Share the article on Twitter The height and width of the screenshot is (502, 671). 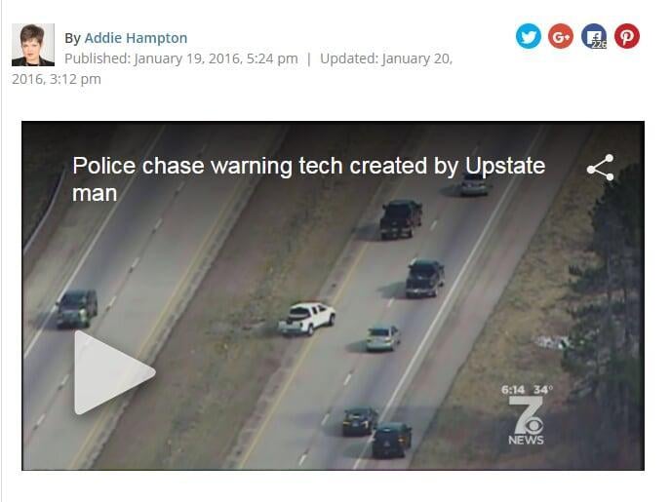(x=528, y=36)
